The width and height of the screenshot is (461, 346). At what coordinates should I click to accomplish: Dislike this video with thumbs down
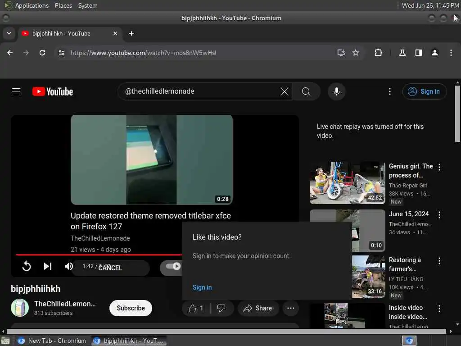(221, 308)
